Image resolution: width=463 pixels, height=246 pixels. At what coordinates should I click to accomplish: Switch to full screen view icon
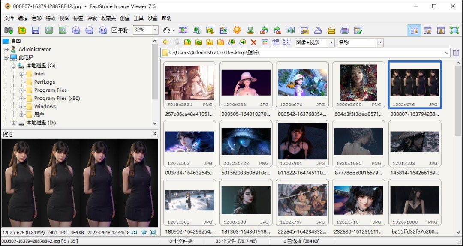click(454, 30)
